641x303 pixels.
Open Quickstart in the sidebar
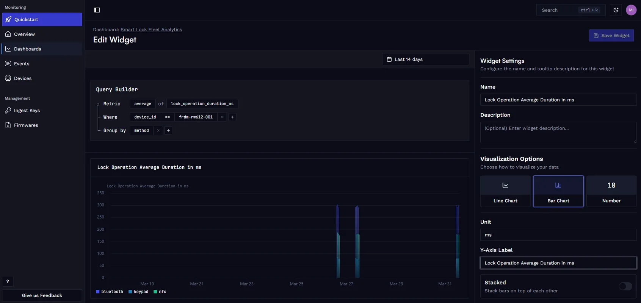(42, 19)
